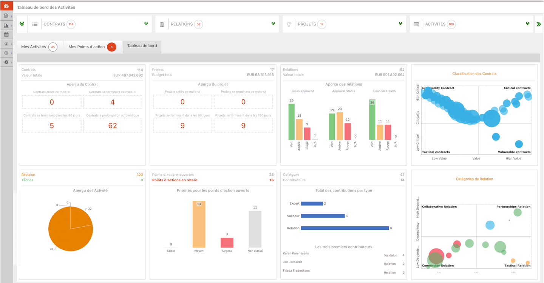Open the Projets se terminant dans les 180 jours tile

tap(243, 125)
